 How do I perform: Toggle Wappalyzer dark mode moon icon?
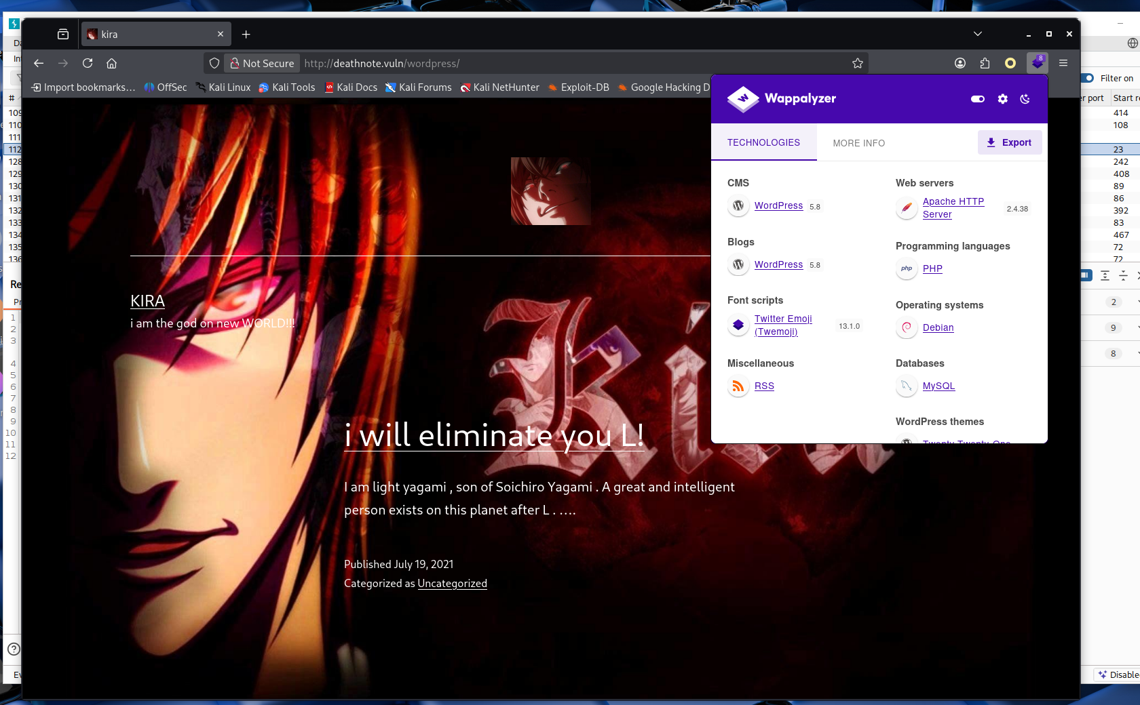tap(1025, 99)
